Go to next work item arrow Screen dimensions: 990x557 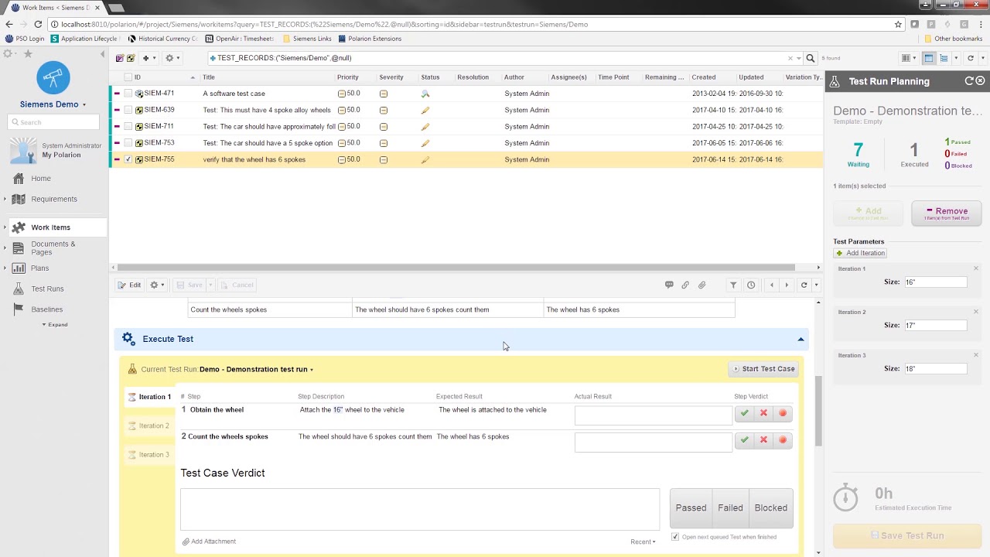[787, 285]
